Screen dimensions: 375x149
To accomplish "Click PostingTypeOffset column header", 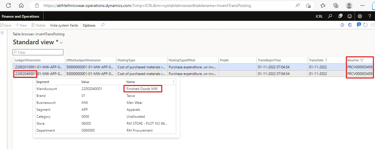I will (x=182, y=60).
